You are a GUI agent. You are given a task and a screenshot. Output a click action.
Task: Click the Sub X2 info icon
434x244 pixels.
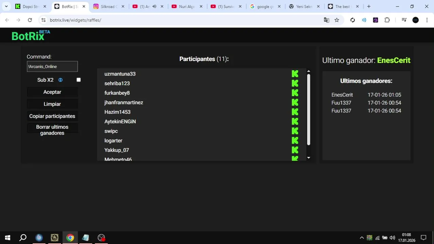tap(60, 80)
